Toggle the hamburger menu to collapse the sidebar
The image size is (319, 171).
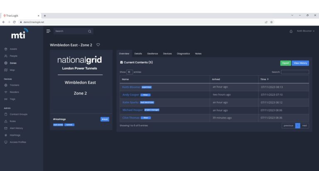(48, 31)
